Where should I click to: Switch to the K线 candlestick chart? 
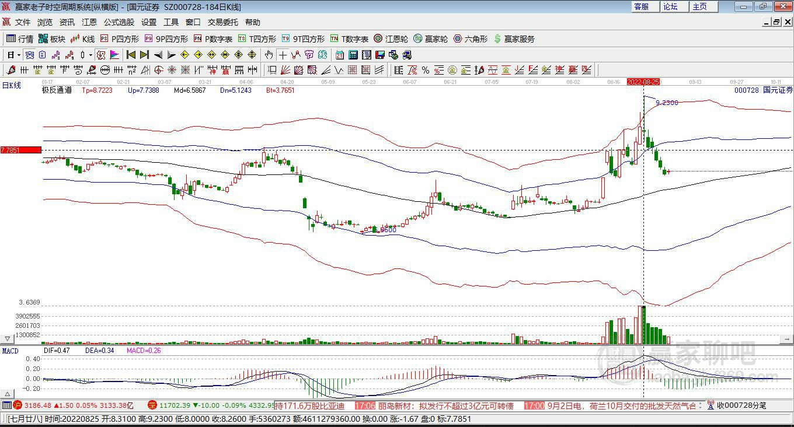point(82,39)
